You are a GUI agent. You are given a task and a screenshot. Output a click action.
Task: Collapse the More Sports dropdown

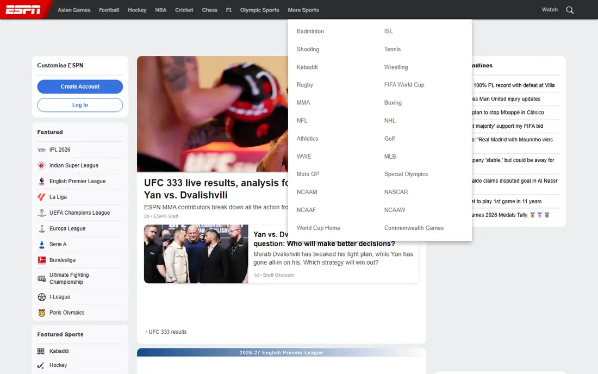pos(303,10)
